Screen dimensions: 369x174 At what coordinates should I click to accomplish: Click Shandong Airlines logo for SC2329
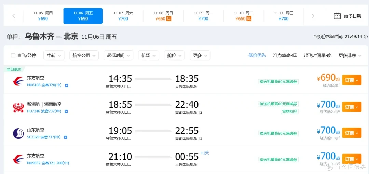(18, 134)
